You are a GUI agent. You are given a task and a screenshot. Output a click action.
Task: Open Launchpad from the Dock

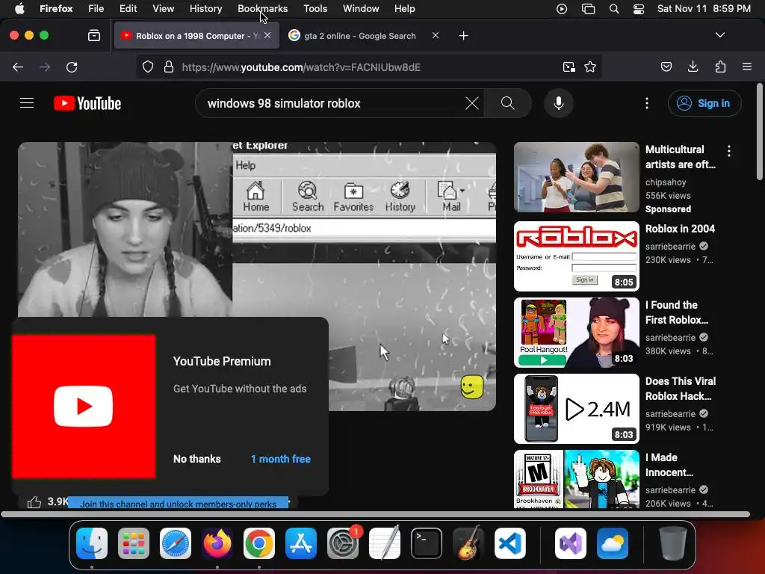point(134,543)
